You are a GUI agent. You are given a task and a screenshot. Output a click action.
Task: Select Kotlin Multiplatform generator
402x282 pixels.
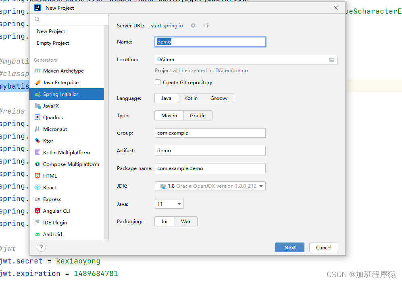(67, 152)
